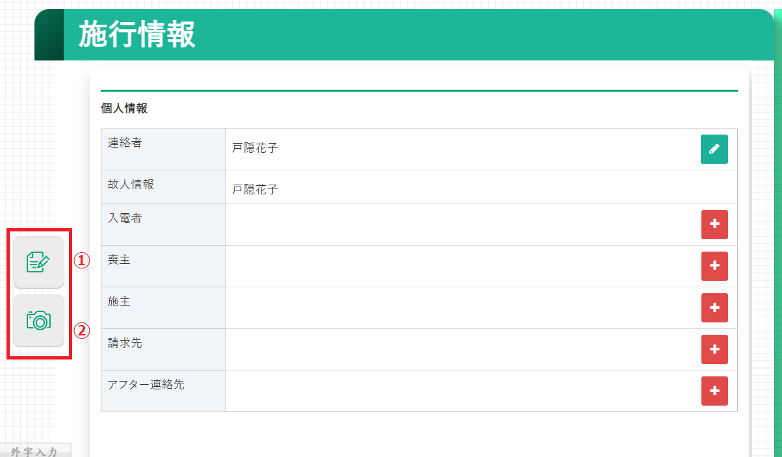Viewport: 782px width, 457px height.
Task: Click the camera icon in the sidebar
Action: pos(38,320)
